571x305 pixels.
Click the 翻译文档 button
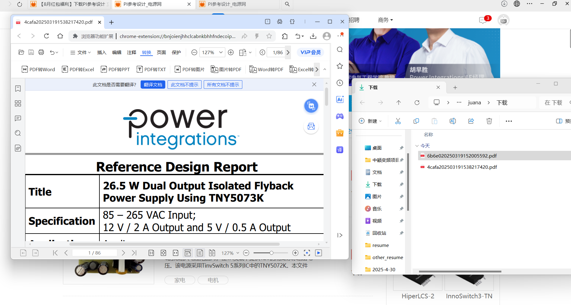click(x=153, y=85)
